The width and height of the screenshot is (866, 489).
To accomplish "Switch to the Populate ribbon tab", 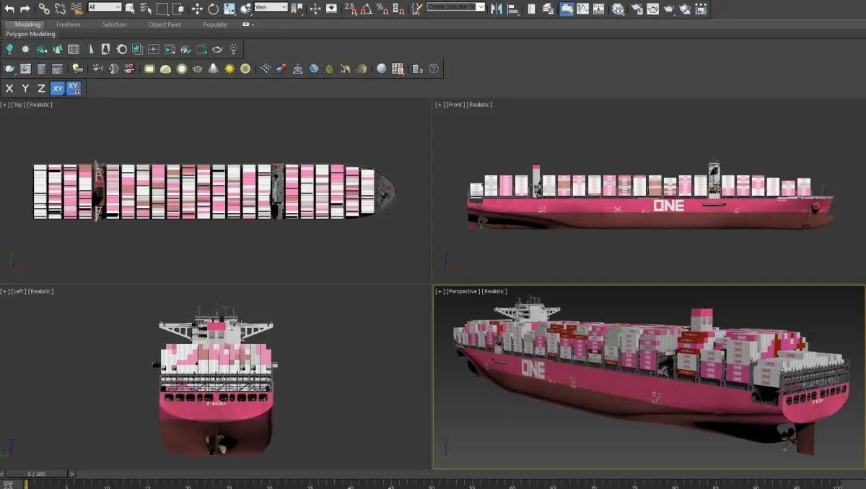I will [214, 25].
